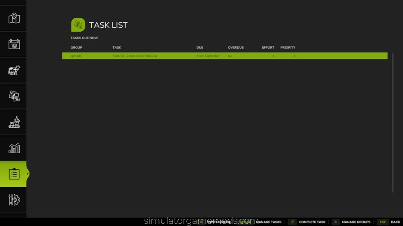The width and height of the screenshot is (403, 226).
Task: Click the DUE column header
Action: point(200,47)
